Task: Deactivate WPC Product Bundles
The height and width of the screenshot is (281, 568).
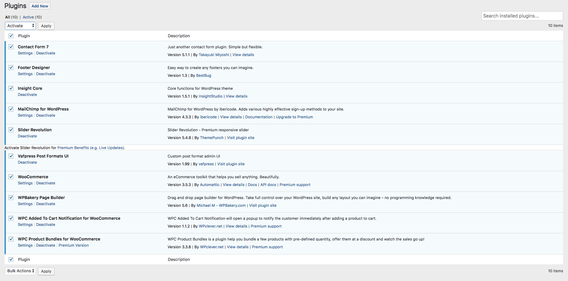Action: 46,245
